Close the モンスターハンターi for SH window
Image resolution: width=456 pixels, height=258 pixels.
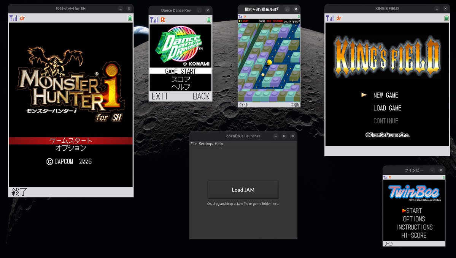click(x=129, y=9)
